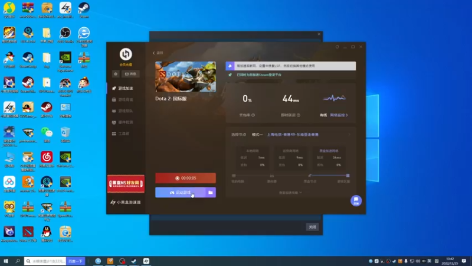This screenshot has height=266, width=472.
Task: Close the background window with its X
Action: [x=319, y=34]
